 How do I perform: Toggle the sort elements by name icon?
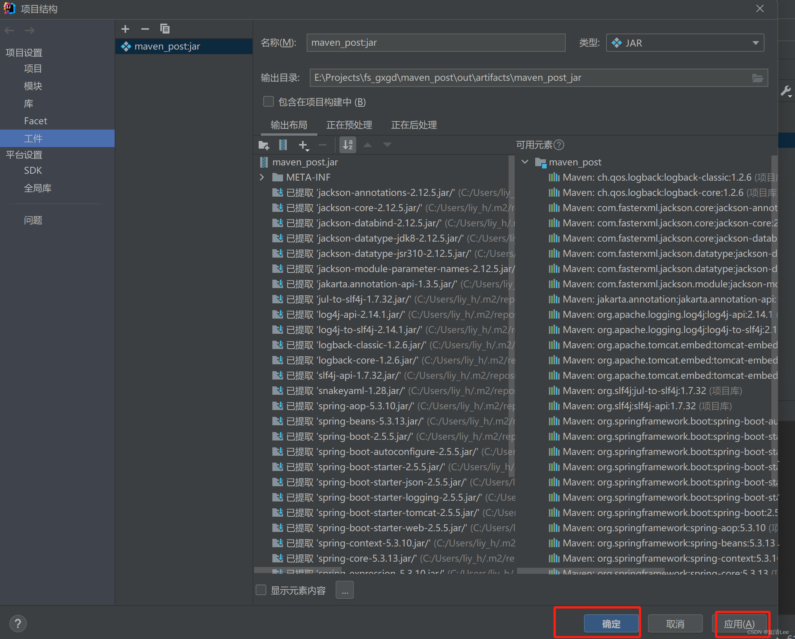347,145
